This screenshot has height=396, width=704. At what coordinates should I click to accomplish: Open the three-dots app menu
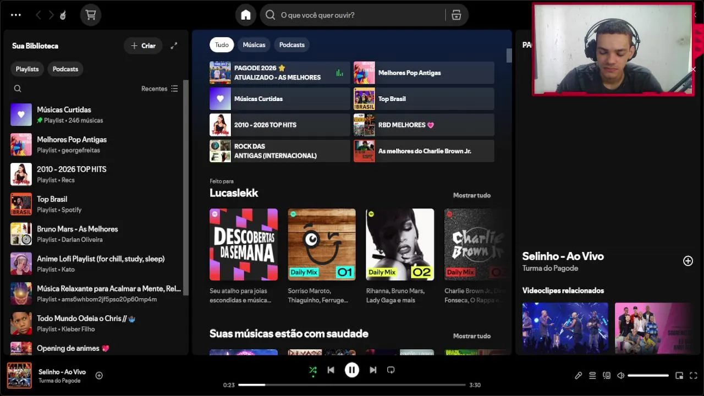point(16,15)
